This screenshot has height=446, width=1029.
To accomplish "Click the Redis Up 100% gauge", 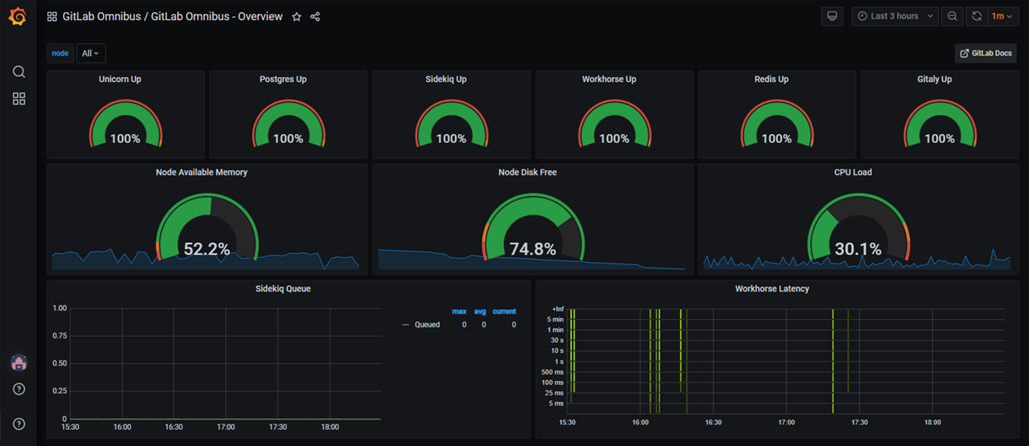I will pos(777,125).
